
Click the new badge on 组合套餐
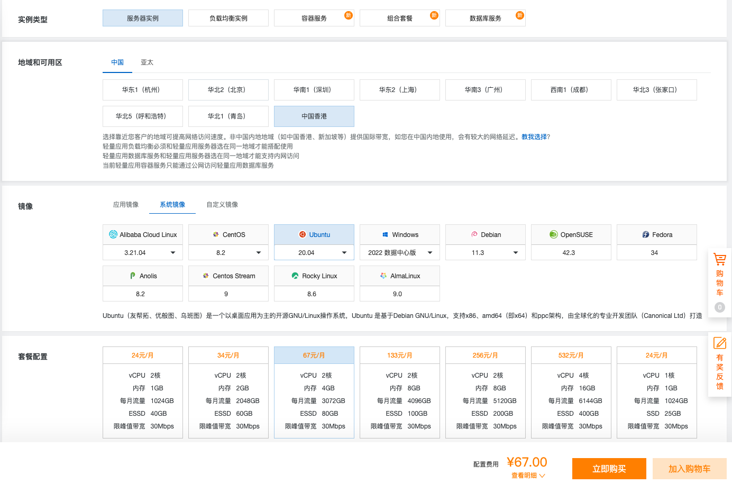tap(434, 15)
